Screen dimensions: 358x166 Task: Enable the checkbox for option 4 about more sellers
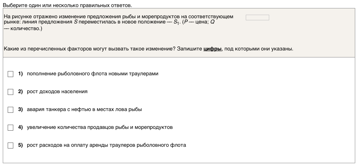pos(10,127)
